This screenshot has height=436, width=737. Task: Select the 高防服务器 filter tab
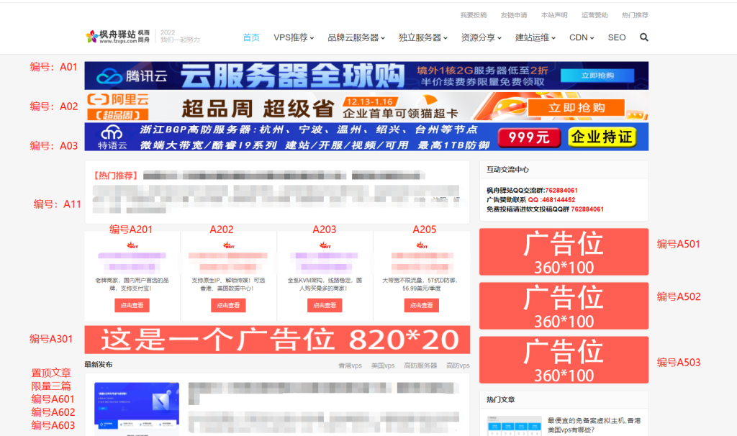(x=420, y=365)
